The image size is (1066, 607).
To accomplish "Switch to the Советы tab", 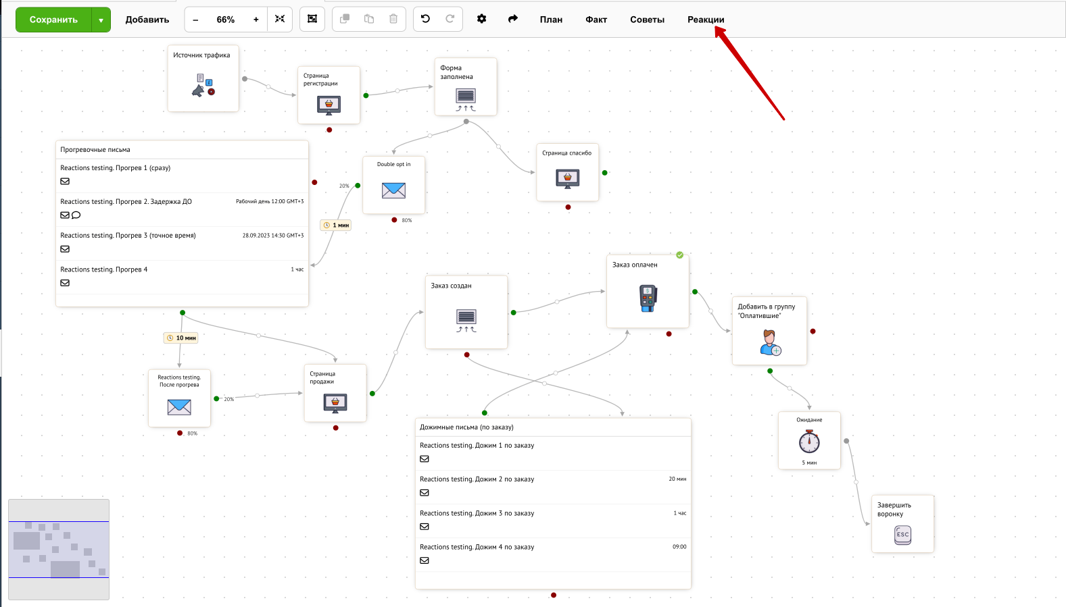I will (647, 20).
